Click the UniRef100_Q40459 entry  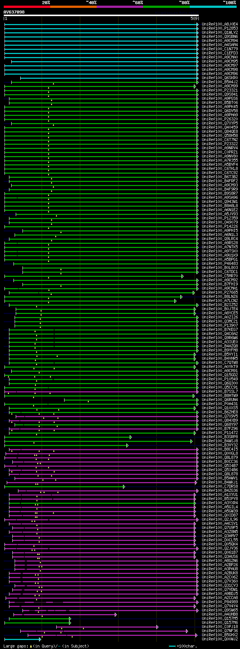[220, 128]
